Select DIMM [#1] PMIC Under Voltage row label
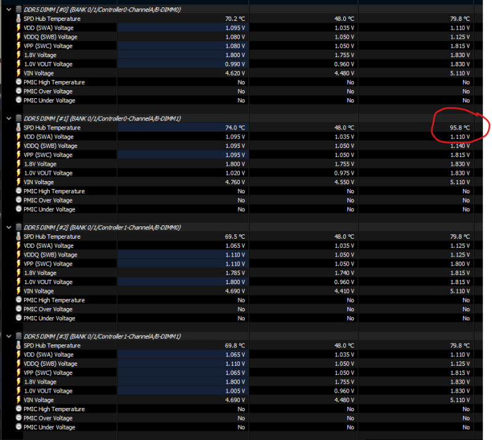492x440 pixels. pyautogui.click(x=49, y=209)
